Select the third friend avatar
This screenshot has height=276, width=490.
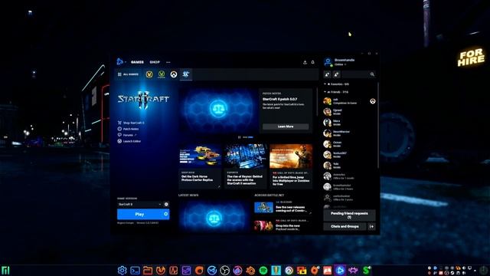(x=327, y=123)
